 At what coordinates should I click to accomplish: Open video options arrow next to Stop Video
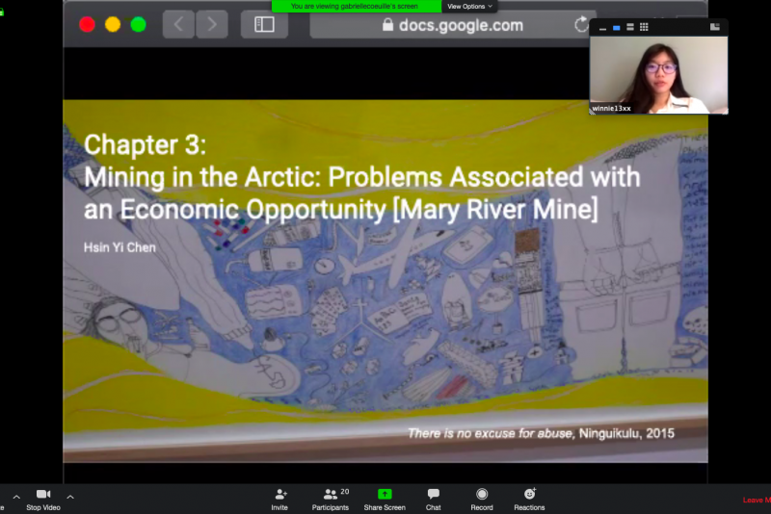point(70,497)
